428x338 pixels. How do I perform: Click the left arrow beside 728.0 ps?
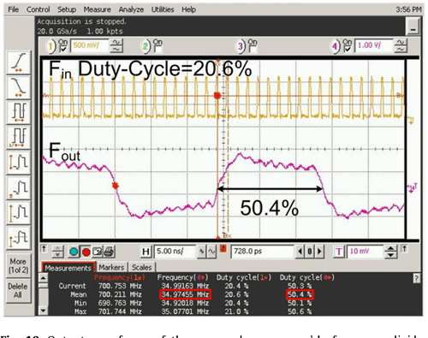[x=300, y=252]
